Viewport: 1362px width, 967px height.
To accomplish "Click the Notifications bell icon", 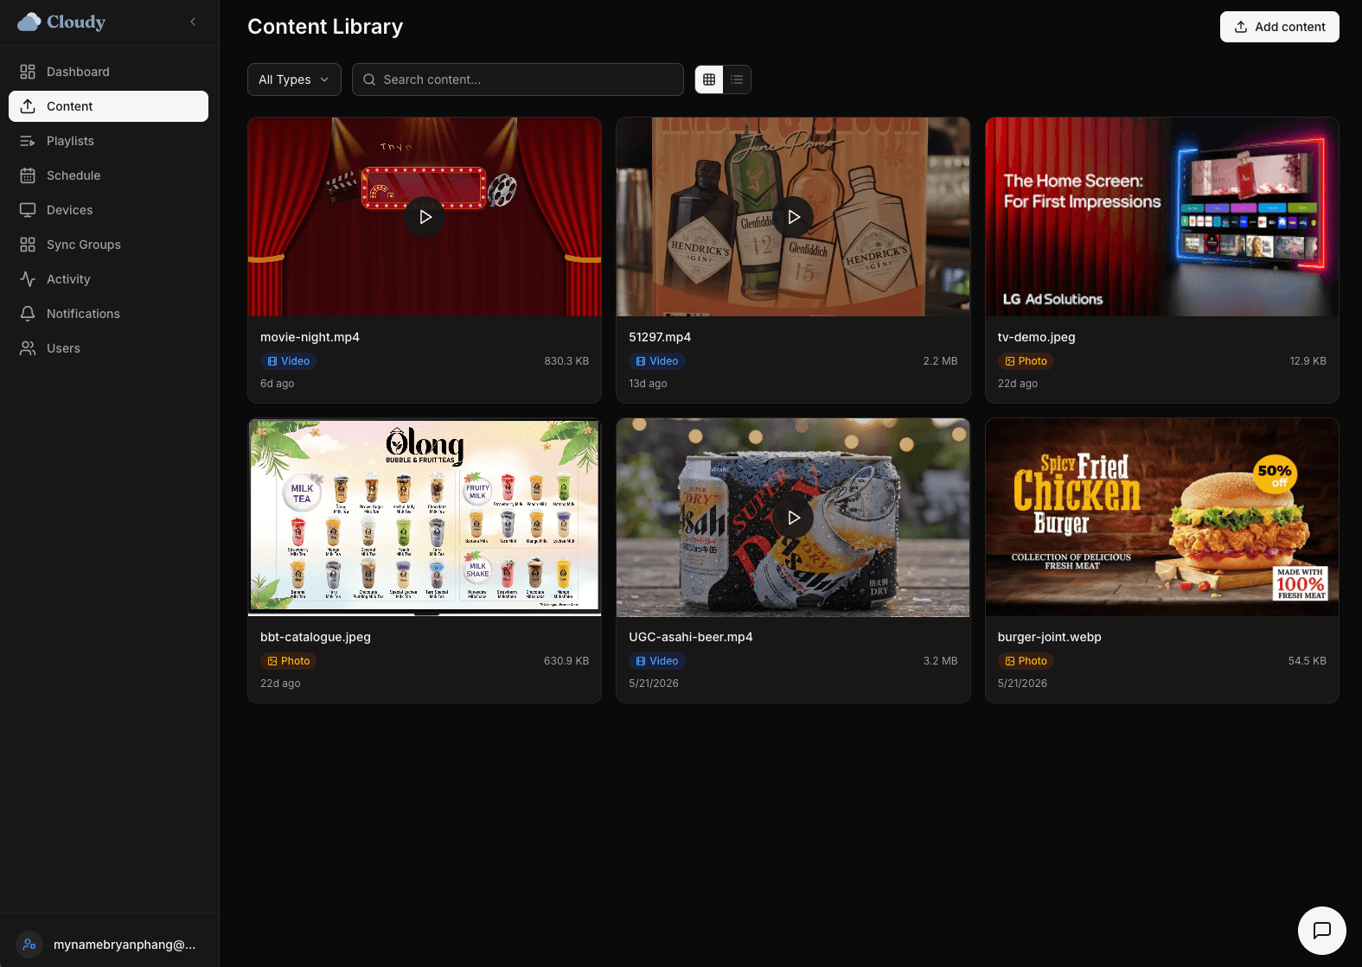I will (x=28, y=314).
